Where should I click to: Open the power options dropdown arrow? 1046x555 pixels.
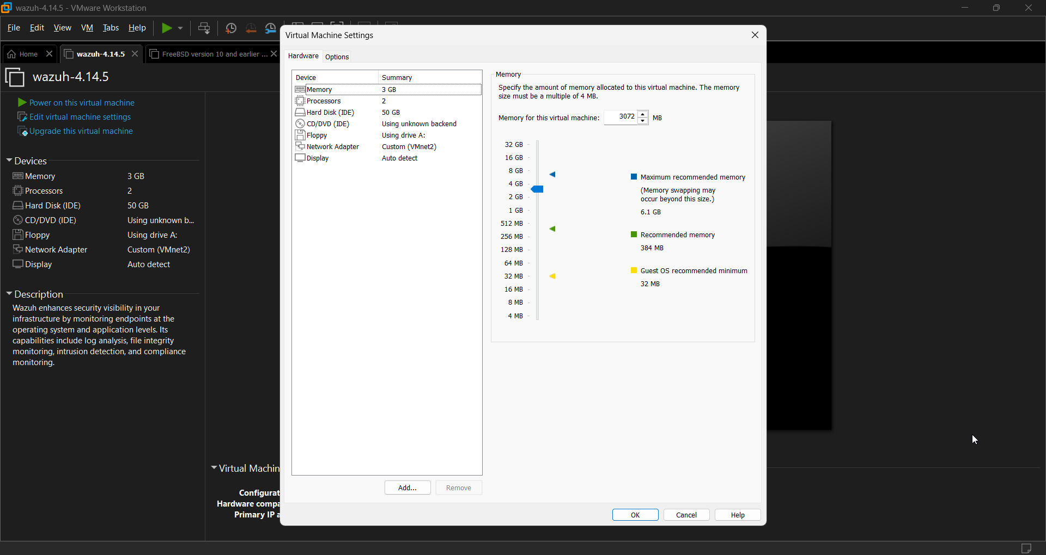point(180,28)
